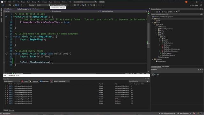Collapse the constructor code block at line 8
This screenshot has height=115, width=204.
click(14, 17)
